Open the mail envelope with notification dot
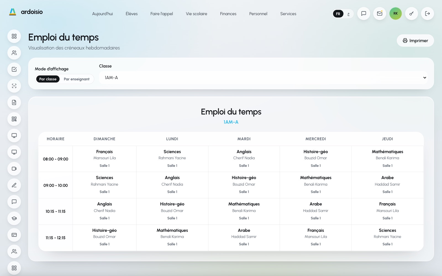Image resolution: width=442 pixels, height=276 pixels. pos(380,14)
